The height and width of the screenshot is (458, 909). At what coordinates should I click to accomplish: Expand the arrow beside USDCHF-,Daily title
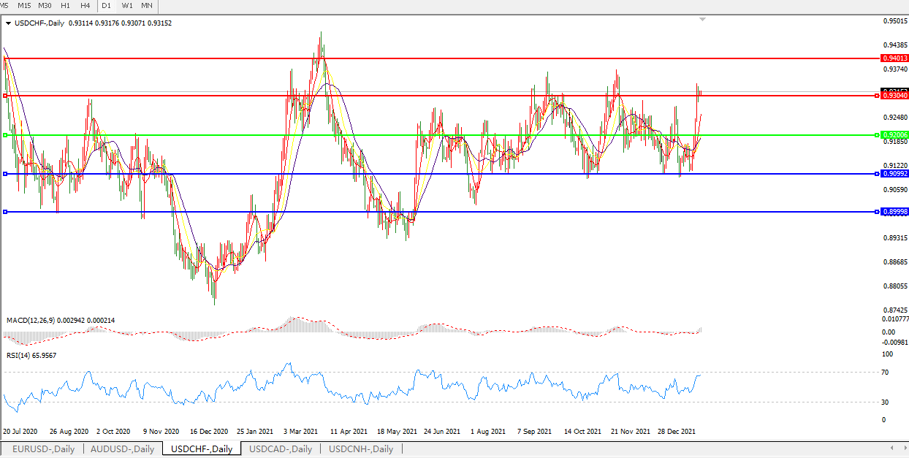click(8, 23)
